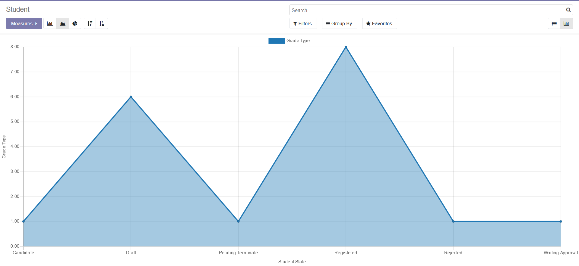This screenshot has height=266, width=579.
Task: Toggle Grade Type legend label visibility
Action: (x=298, y=41)
